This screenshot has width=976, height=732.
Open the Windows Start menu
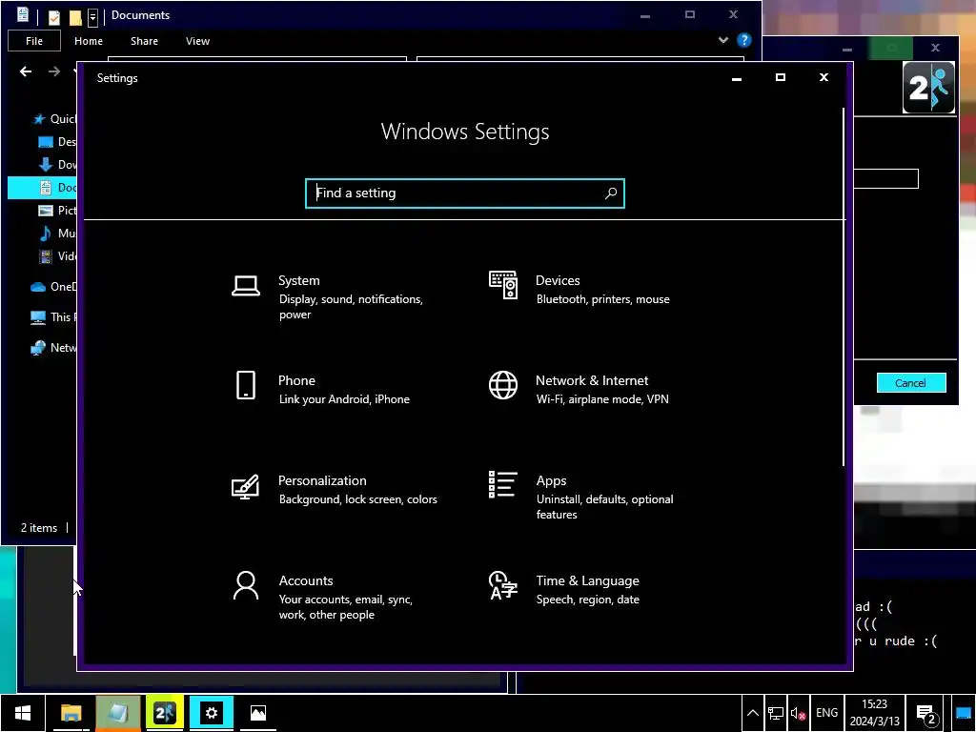click(x=23, y=713)
